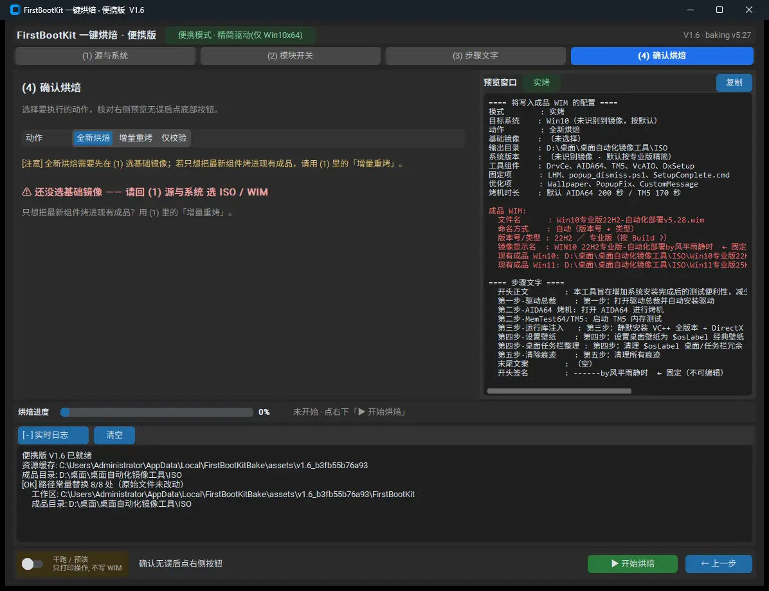Open the (2) 模块开关 tab
This screenshot has width=769, height=591.
291,56
